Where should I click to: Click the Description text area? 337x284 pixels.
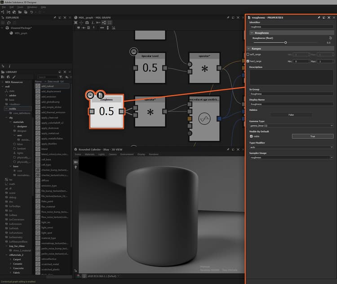tap(291, 77)
